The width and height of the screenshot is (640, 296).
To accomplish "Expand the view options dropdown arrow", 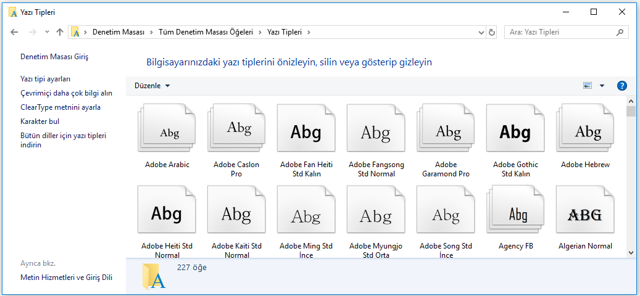I will pos(602,86).
